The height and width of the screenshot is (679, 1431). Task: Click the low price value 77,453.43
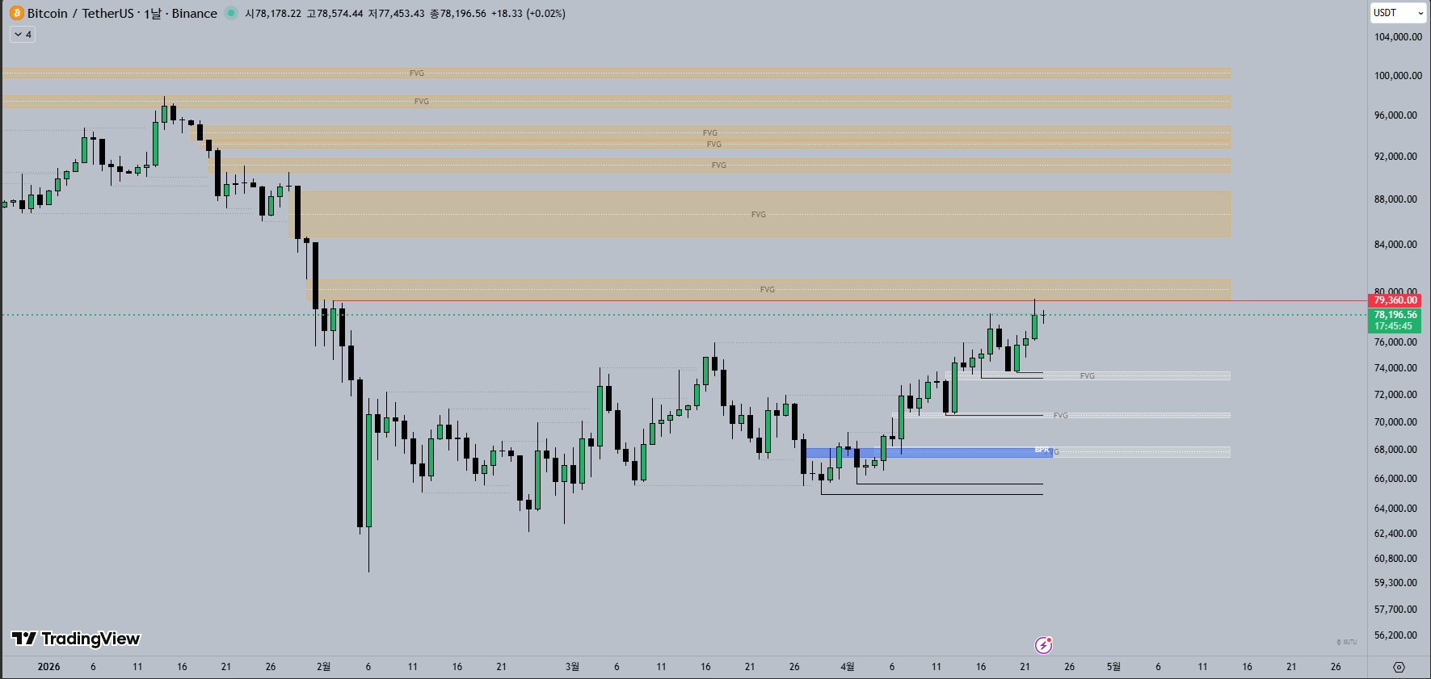(x=401, y=14)
